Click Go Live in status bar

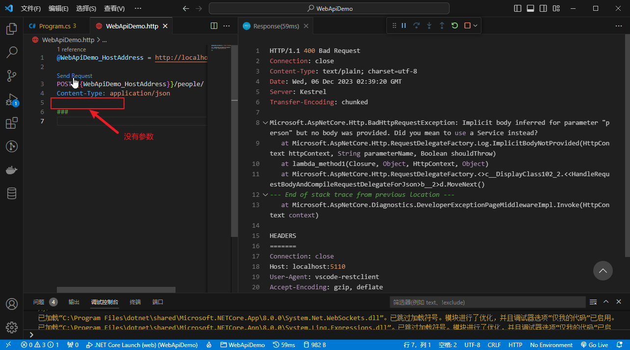[x=594, y=345]
